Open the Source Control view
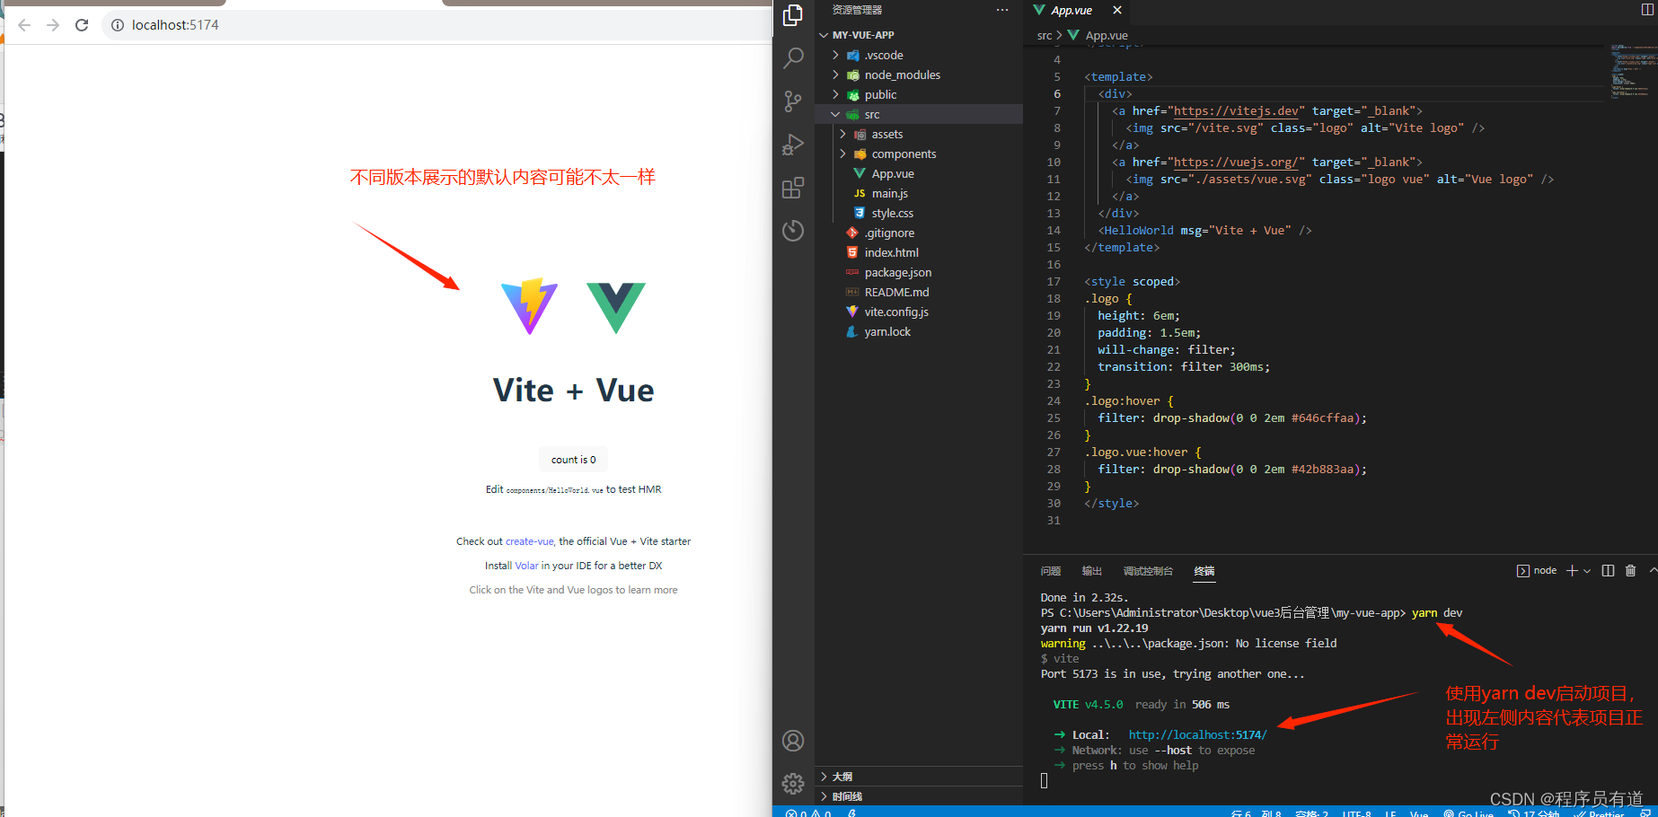Screen dimensions: 1658x817 [793, 101]
